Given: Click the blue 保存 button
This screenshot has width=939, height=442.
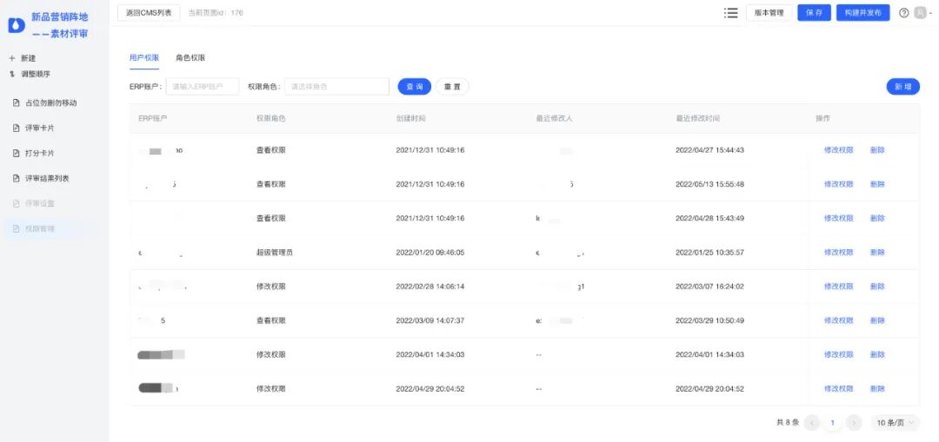Looking at the screenshot, I should [x=814, y=13].
